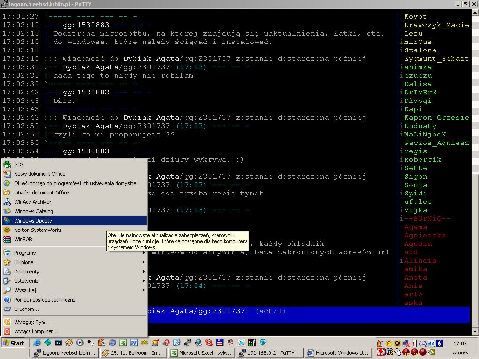Screen dimensions: 479x359
Task: Expand the Ustawienia submenu arrow
Action: 143,281
